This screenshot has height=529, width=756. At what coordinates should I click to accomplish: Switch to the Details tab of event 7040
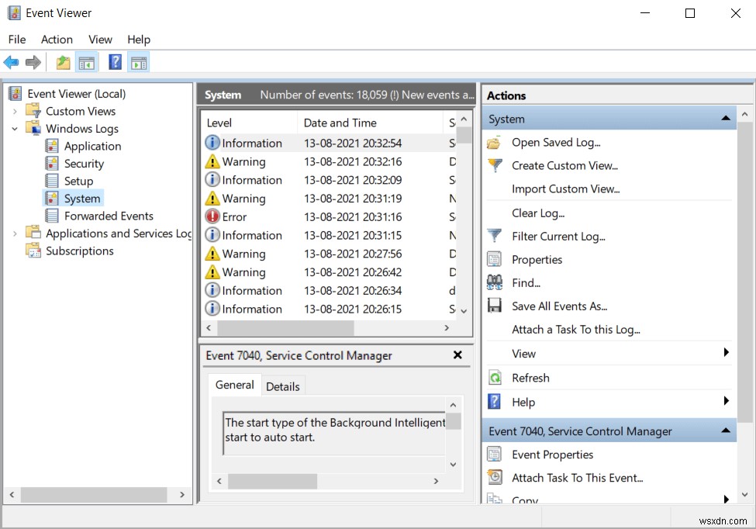pos(283,386)
